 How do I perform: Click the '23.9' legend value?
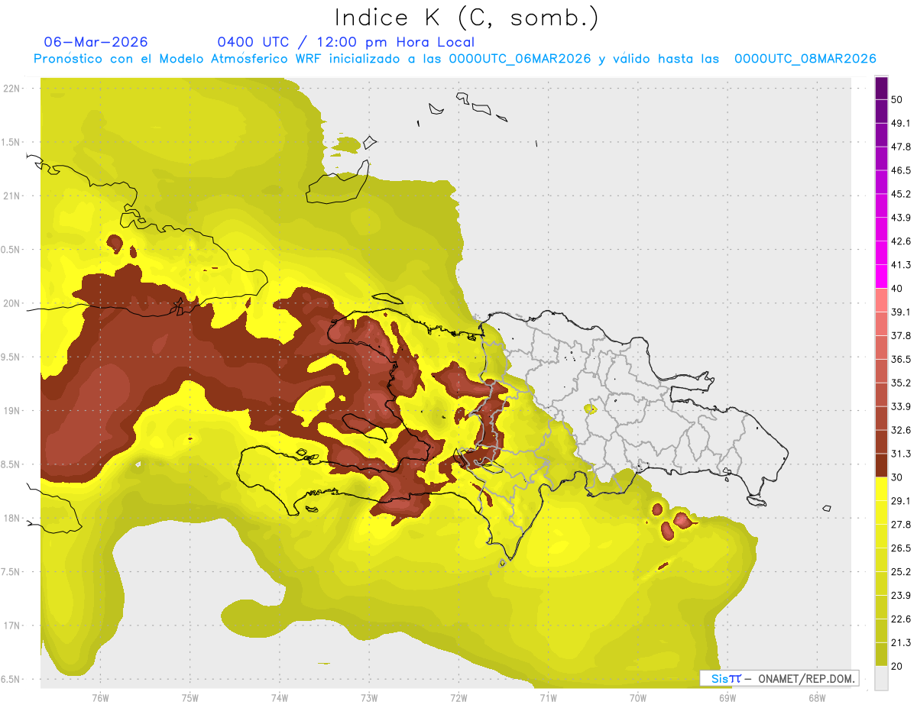(900, 595)
